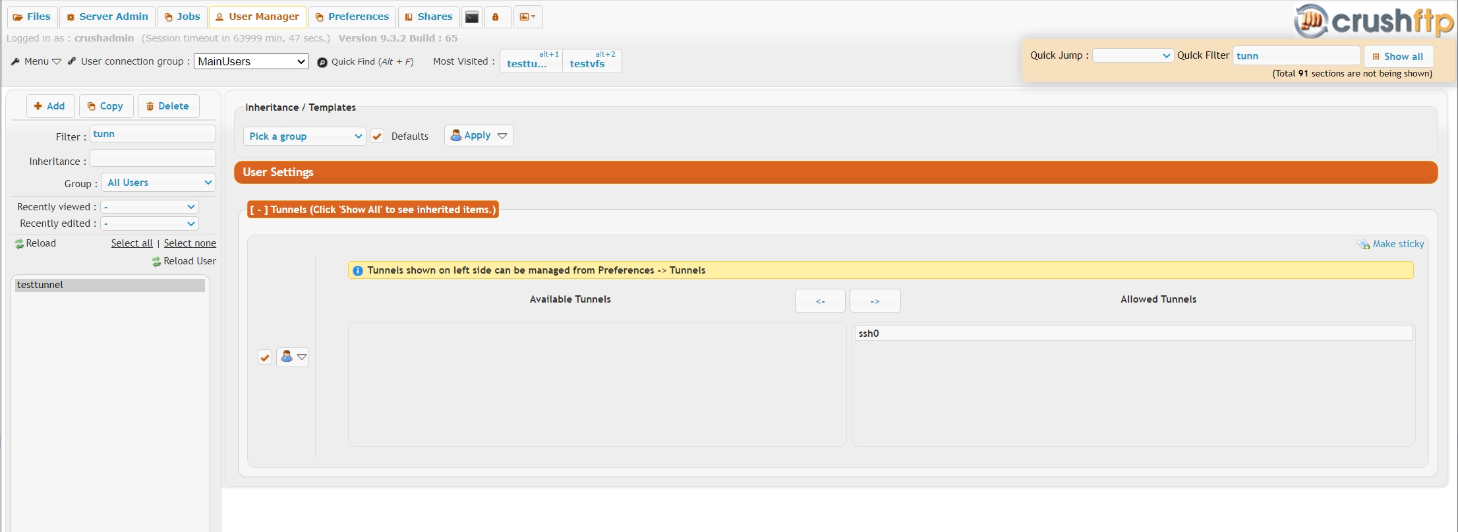Open the User connection group dropdown
The height and width of the screenshot is (532, 1458).
pyautogui.click(x=251, y=61)
